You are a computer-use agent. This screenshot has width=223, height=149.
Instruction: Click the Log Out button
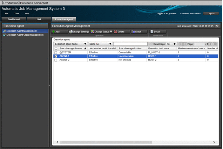[211, 14]
